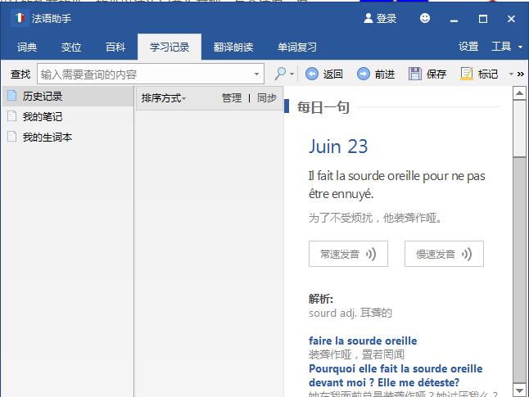This screenshot has height=397, width=529.
Task: Click the 登录 login user icon
Action: (x=367, y=18)
